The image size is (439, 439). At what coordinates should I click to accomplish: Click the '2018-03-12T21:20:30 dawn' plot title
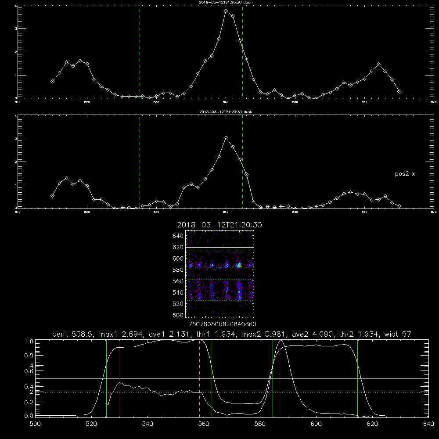226,2
